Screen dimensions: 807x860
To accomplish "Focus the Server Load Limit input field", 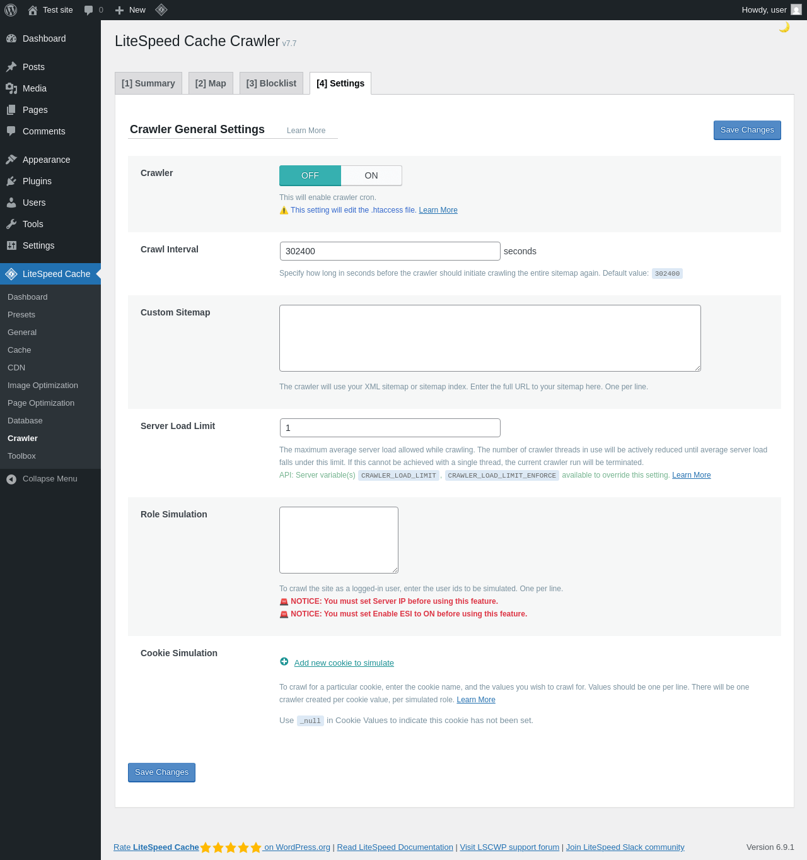I will pos(390,428).
